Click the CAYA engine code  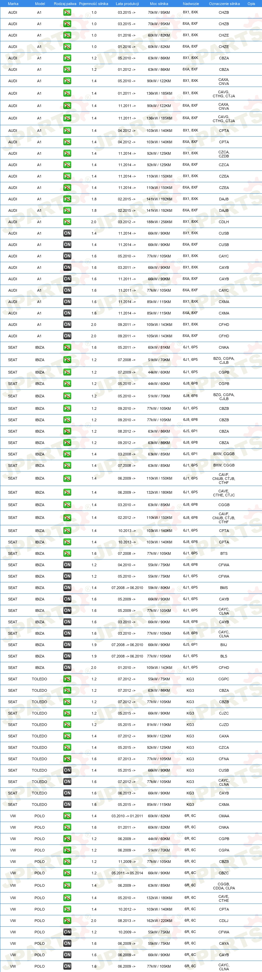223,943
